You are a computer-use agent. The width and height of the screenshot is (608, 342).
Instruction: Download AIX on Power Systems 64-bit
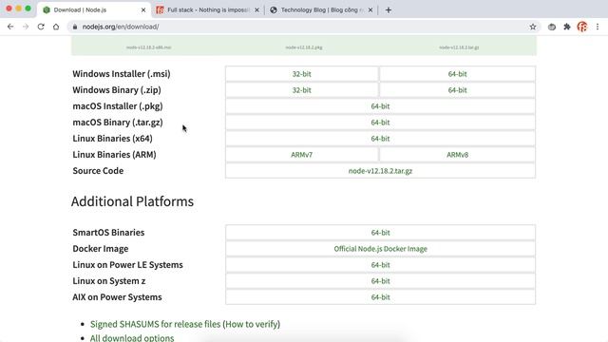tap(380, 297)
